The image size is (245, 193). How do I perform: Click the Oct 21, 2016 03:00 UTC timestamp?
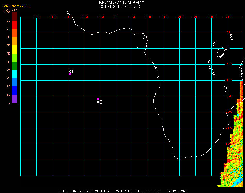click(x=120, y=7)
